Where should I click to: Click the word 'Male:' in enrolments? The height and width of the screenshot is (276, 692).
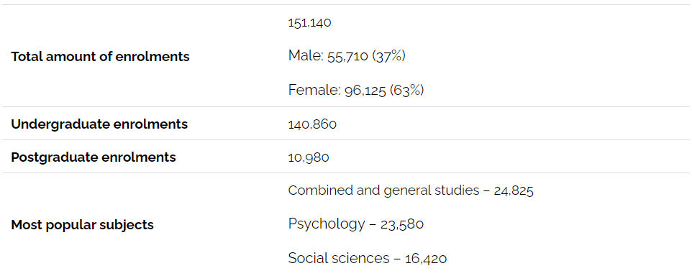pos(306,56)
